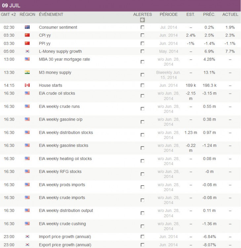This screenshot has width=241, height=248.
Task: Toggle the alert for EIA crude oil stocks
Action: 142,96
